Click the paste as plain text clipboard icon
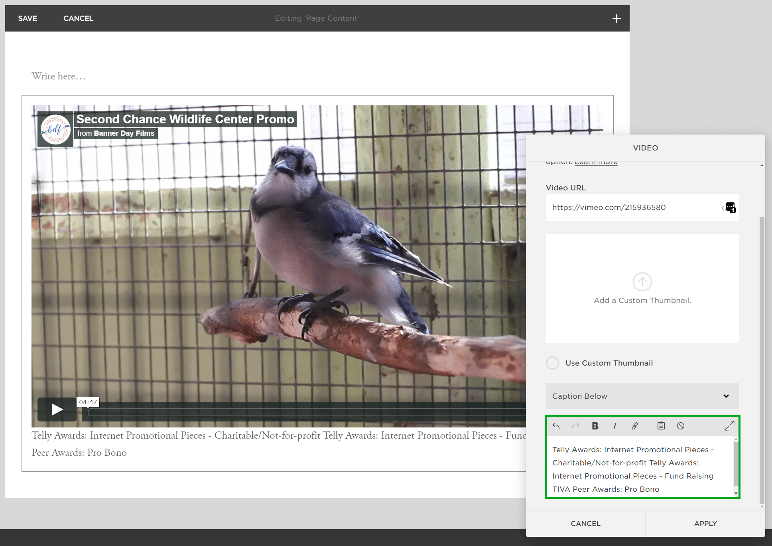Screen dimensions: 772x546 (661, 426)
